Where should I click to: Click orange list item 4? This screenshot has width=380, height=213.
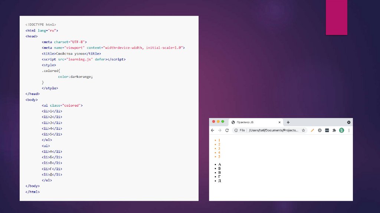pyautogui.click(x=219, y=153)
